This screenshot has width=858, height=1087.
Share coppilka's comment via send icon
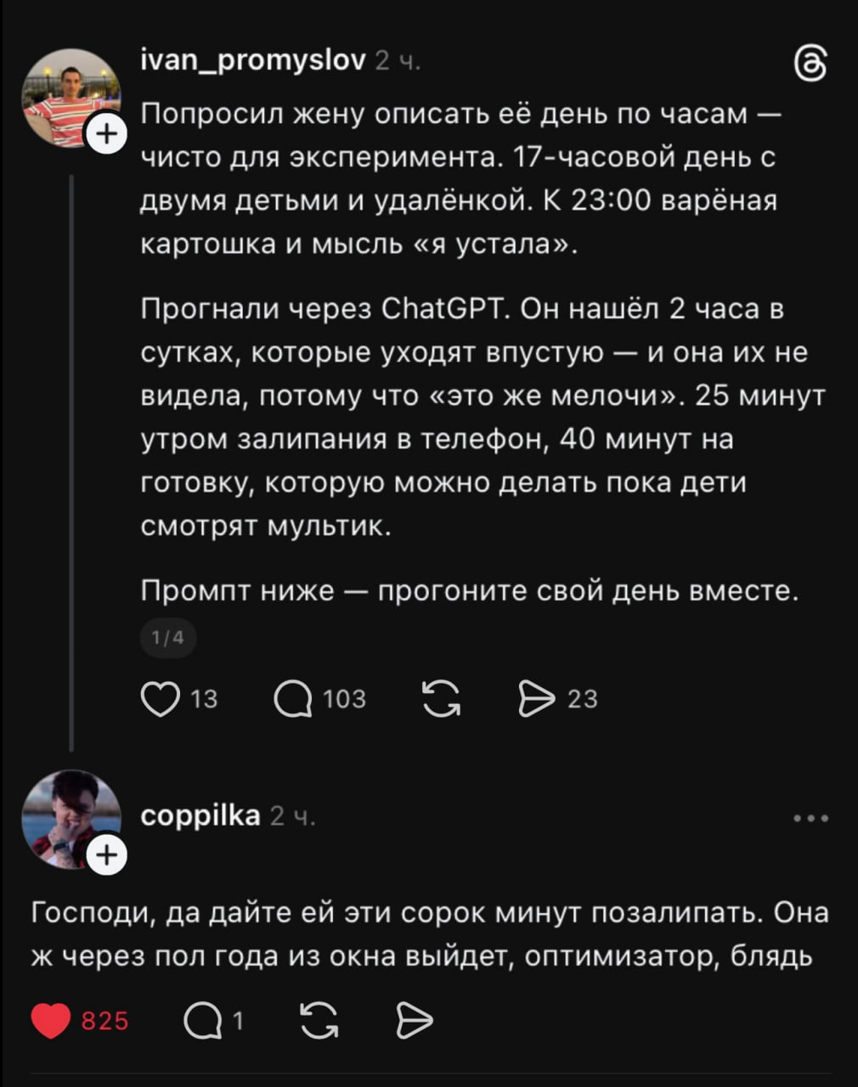tap(415, 1020)
